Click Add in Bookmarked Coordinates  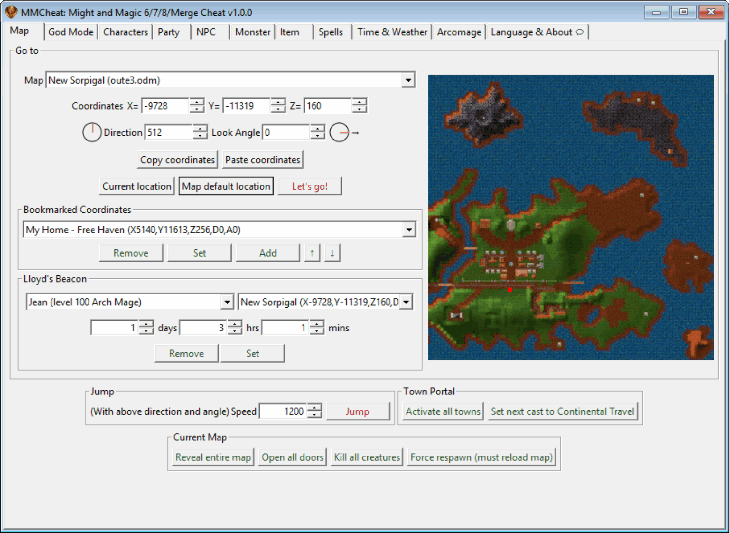tap(268, 253)
